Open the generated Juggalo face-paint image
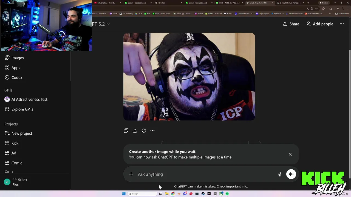The height and width of the screenshot is (197, 351). click(189, 77)
